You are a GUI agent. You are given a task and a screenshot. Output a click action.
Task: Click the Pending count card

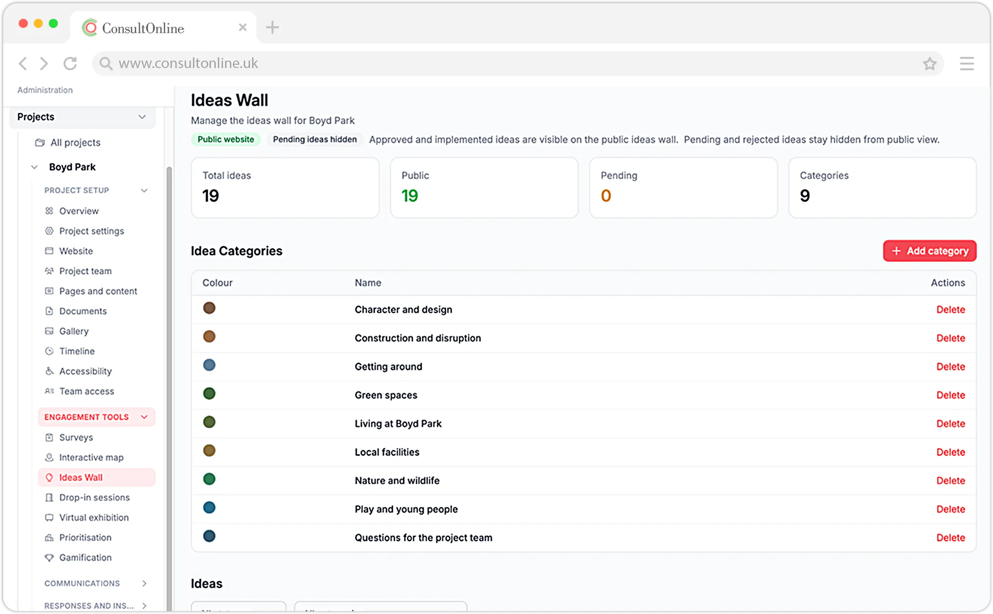[683, 188]
